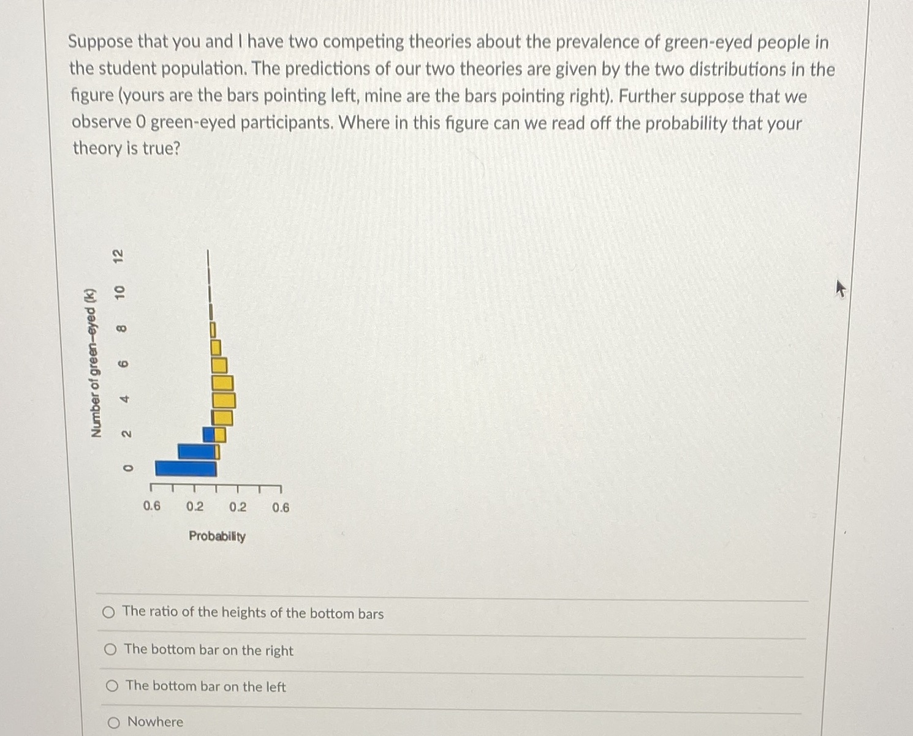Click the leftmost 0.6 tick label
Screen dimensions: 913x736
pyautogui.click(x=151, y=506)
